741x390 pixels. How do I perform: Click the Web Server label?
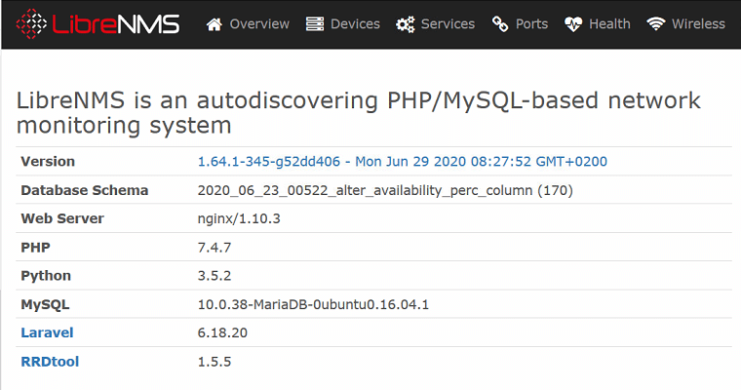click(x=62, y=218)
